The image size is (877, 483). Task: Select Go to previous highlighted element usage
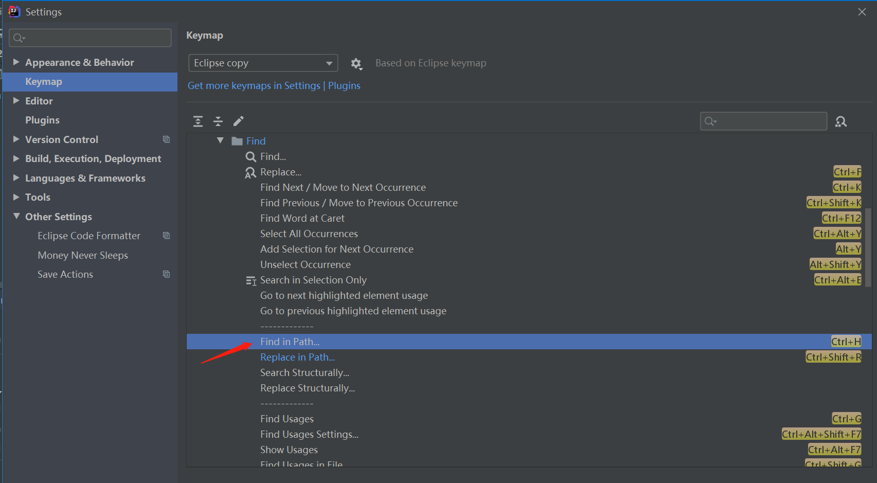pos(353,311)
